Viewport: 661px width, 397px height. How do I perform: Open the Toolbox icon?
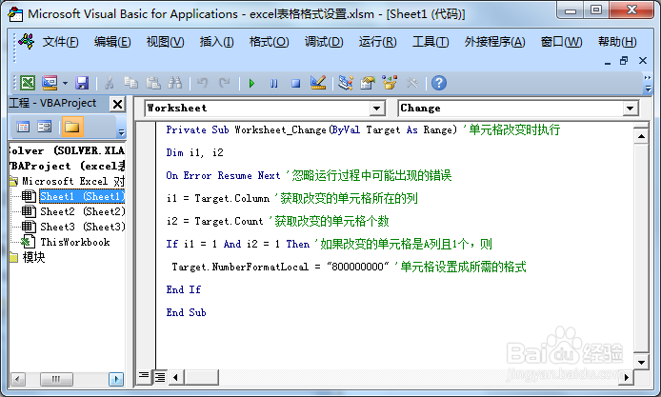tap(411, 83)
